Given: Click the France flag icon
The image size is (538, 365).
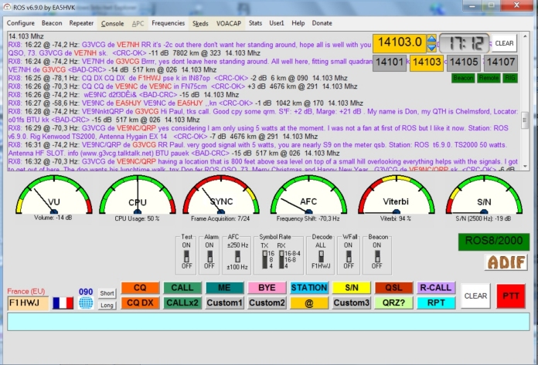Looking at the screenshot, I should [x=63, y=303].
